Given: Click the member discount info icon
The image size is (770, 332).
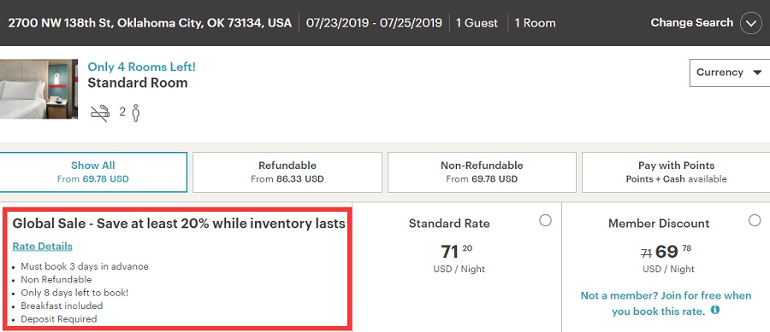Looking at the screenshot, I should (715, 310).
